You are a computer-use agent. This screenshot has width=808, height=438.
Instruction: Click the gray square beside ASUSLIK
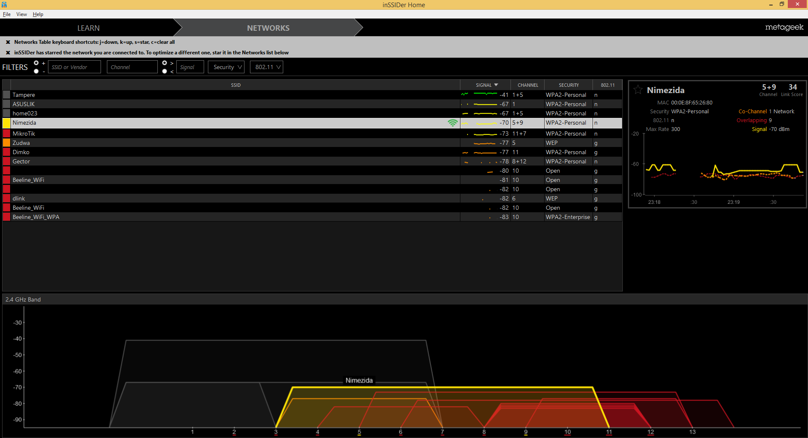6,104
